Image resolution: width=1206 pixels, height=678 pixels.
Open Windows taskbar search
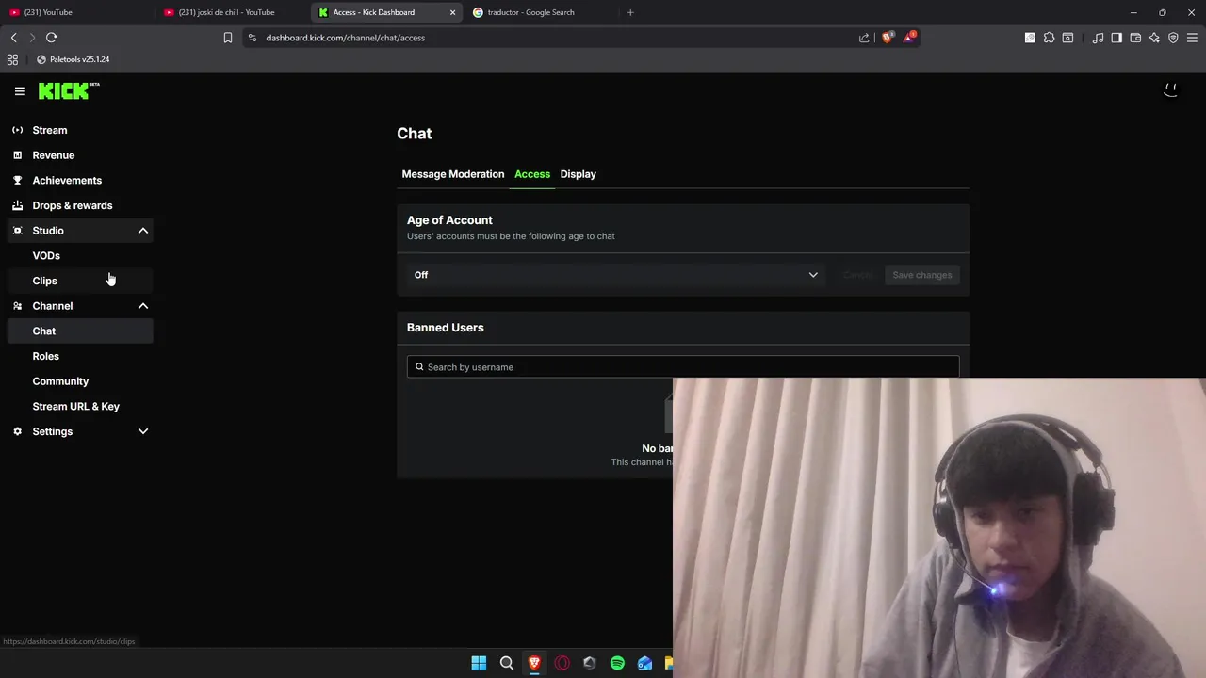[506, 663]
